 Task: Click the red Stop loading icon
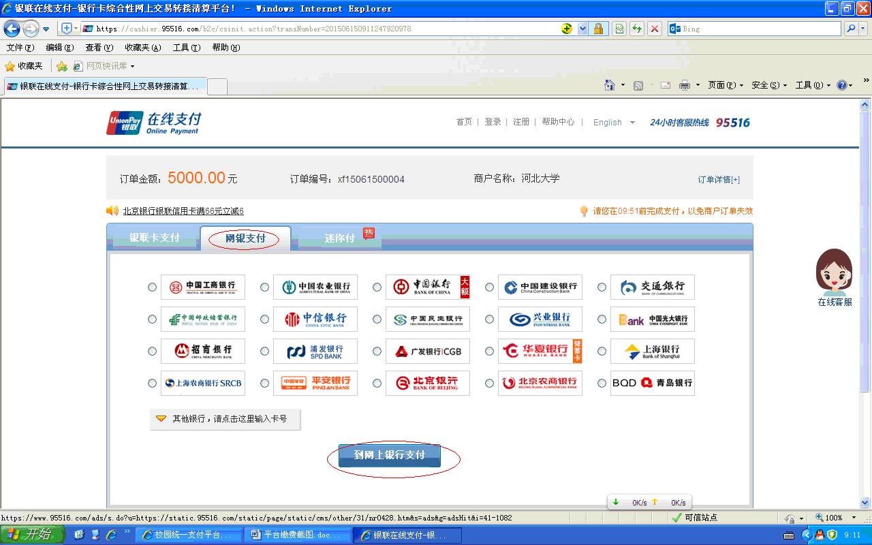click(655, 29)
